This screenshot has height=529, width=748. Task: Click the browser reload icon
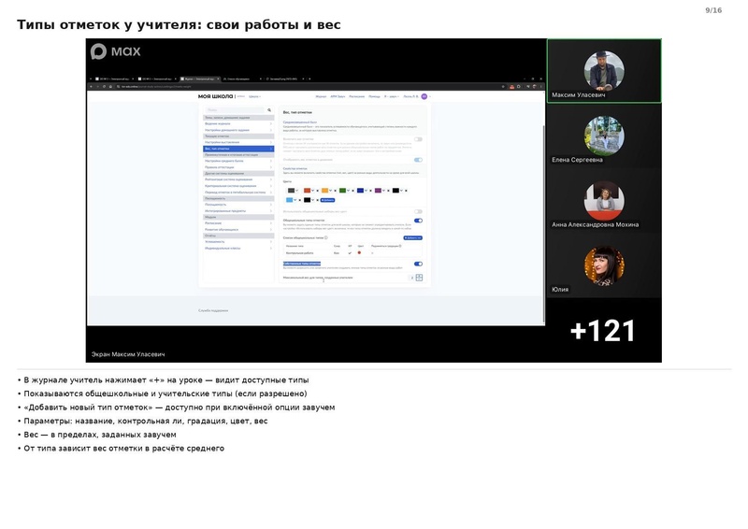point(104,87)
